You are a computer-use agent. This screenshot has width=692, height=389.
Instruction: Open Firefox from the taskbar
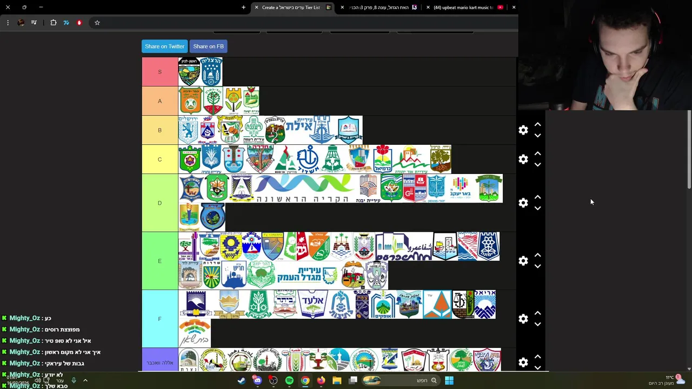[321, 380]
